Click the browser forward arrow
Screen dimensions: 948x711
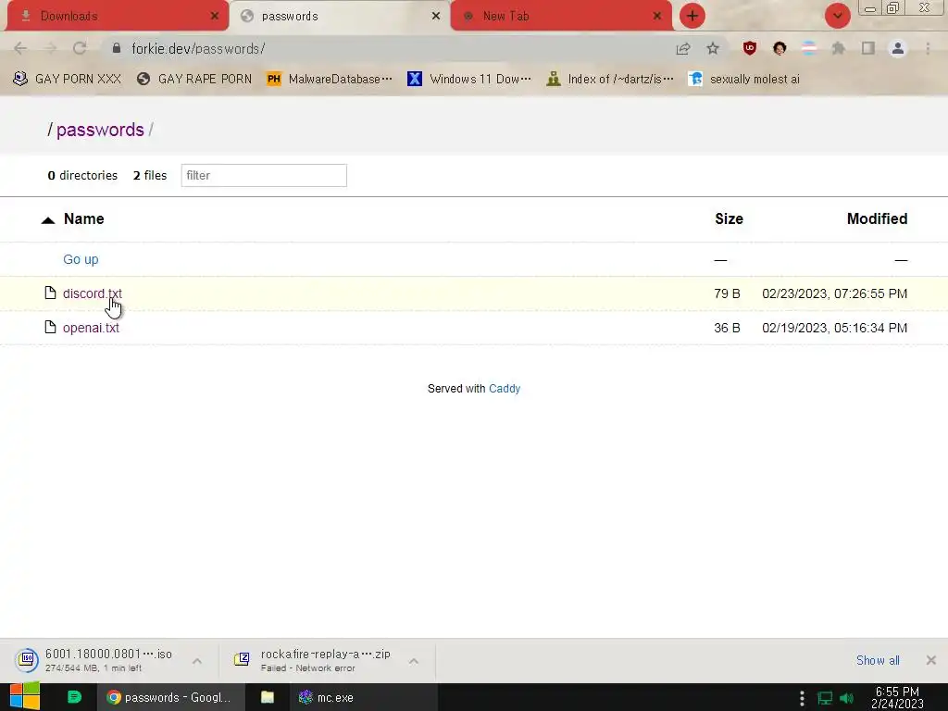pos(50,48)
